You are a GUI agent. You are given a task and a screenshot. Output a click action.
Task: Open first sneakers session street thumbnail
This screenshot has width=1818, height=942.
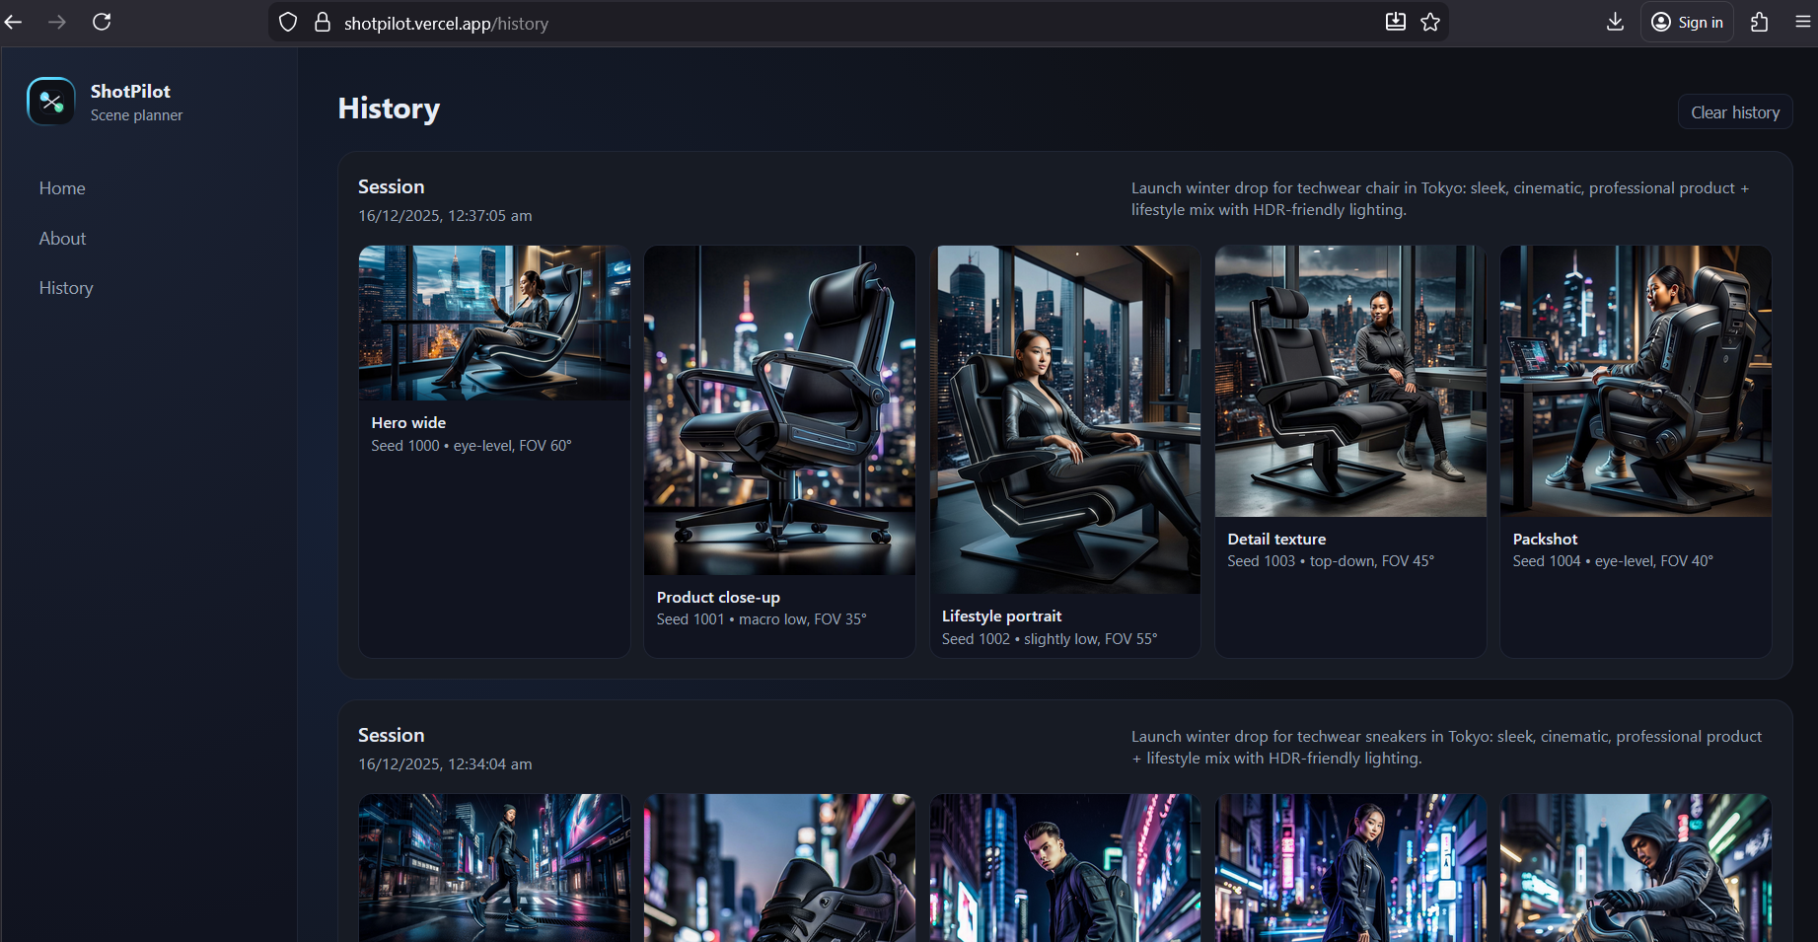[494, 868]
